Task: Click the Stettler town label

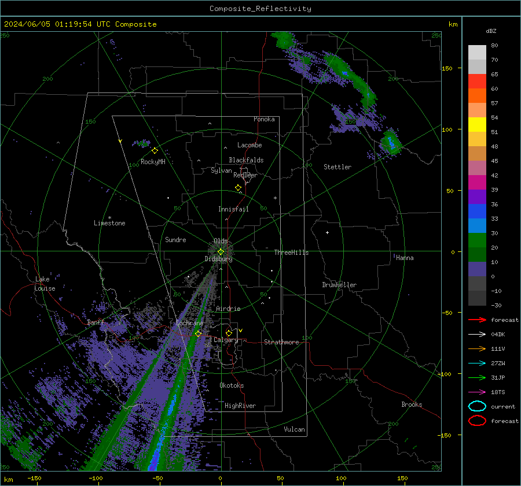Action: tap(337, 167)
